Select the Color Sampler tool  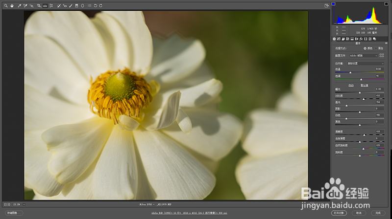(x=25, y=6)
